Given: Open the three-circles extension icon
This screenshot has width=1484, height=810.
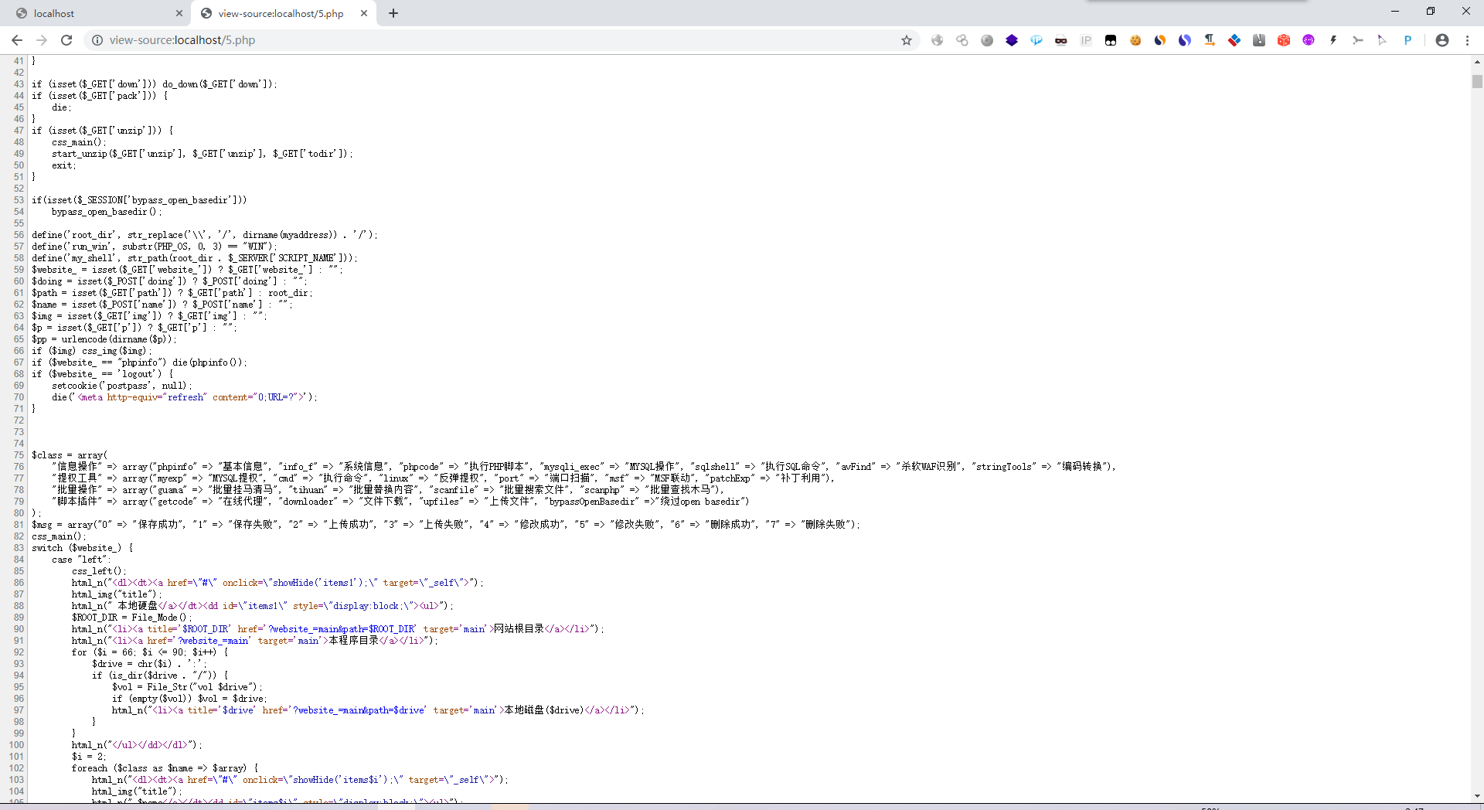Looking at the screenshot, I should coord(962,40).
